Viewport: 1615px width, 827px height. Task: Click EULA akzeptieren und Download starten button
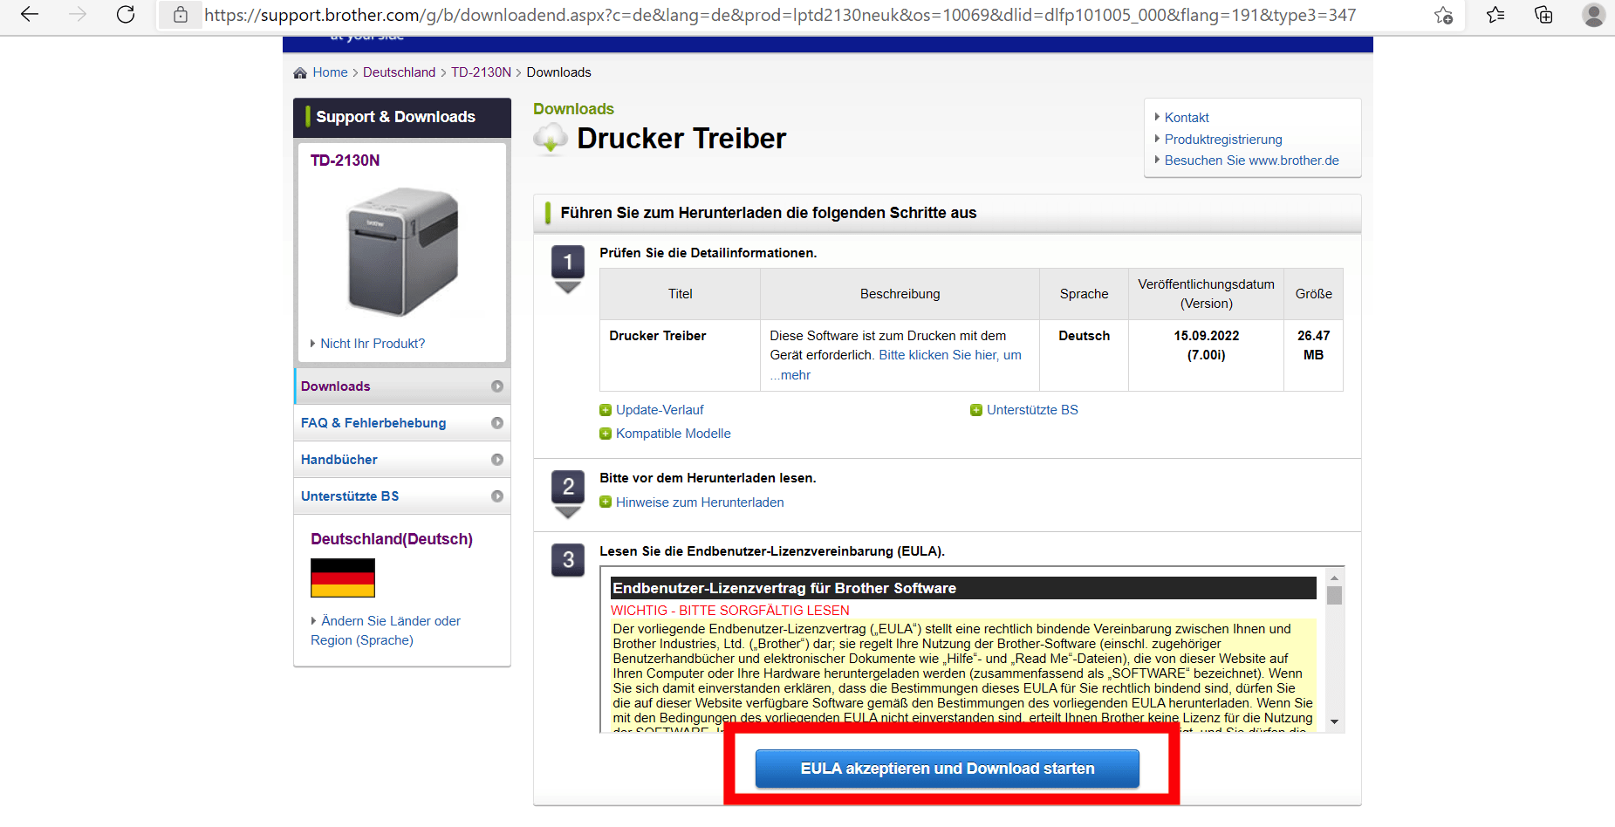pos(948,769)
